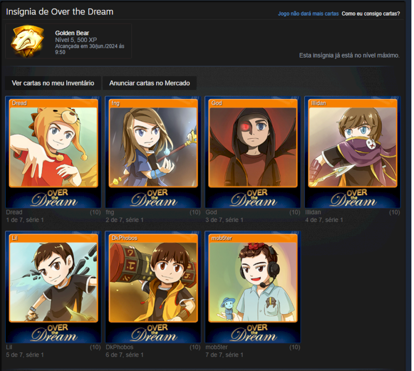The width and height of the screenshot is (414, 371).
Task: Click '6 de 7, série 1' label
Action: coord(124,354)
